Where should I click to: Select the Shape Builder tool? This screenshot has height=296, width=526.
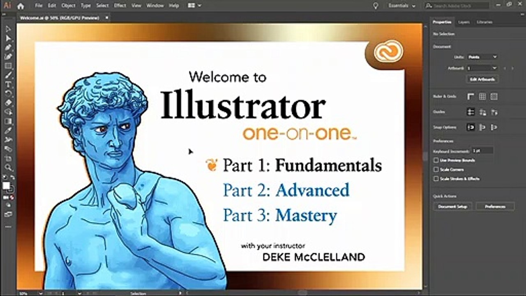8,112
